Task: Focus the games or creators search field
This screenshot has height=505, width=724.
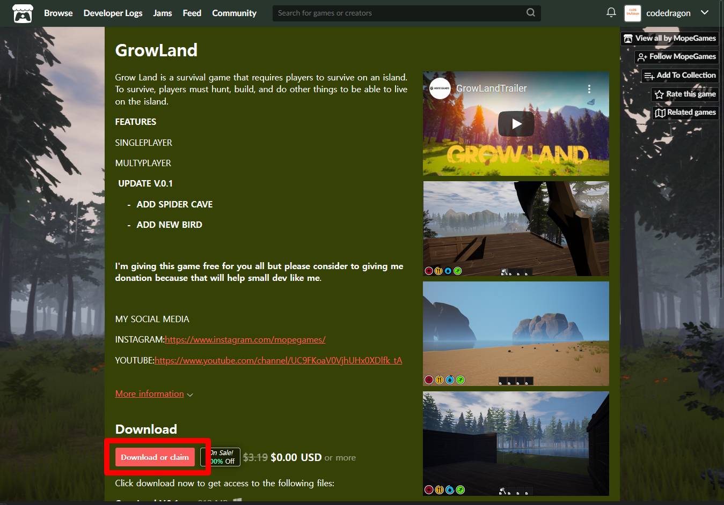Action: click(x=406, y=13)
